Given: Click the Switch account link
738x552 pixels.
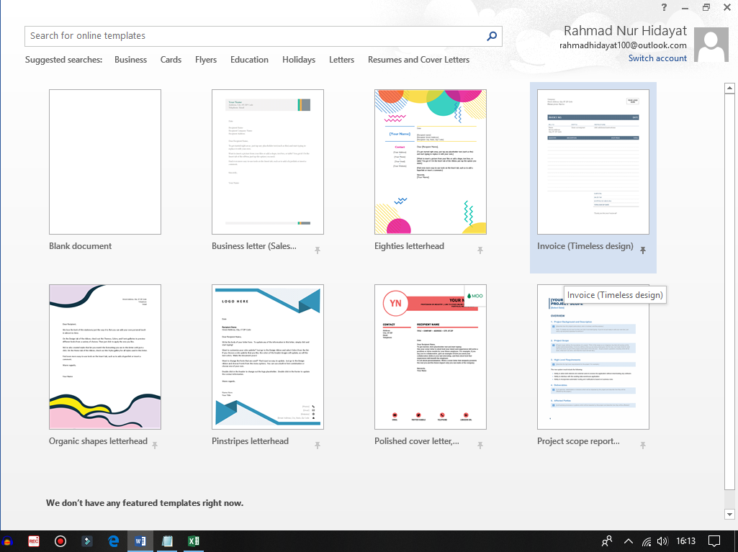Looking at the screenshot, I should pyautogui.click(x=657, y=58).
